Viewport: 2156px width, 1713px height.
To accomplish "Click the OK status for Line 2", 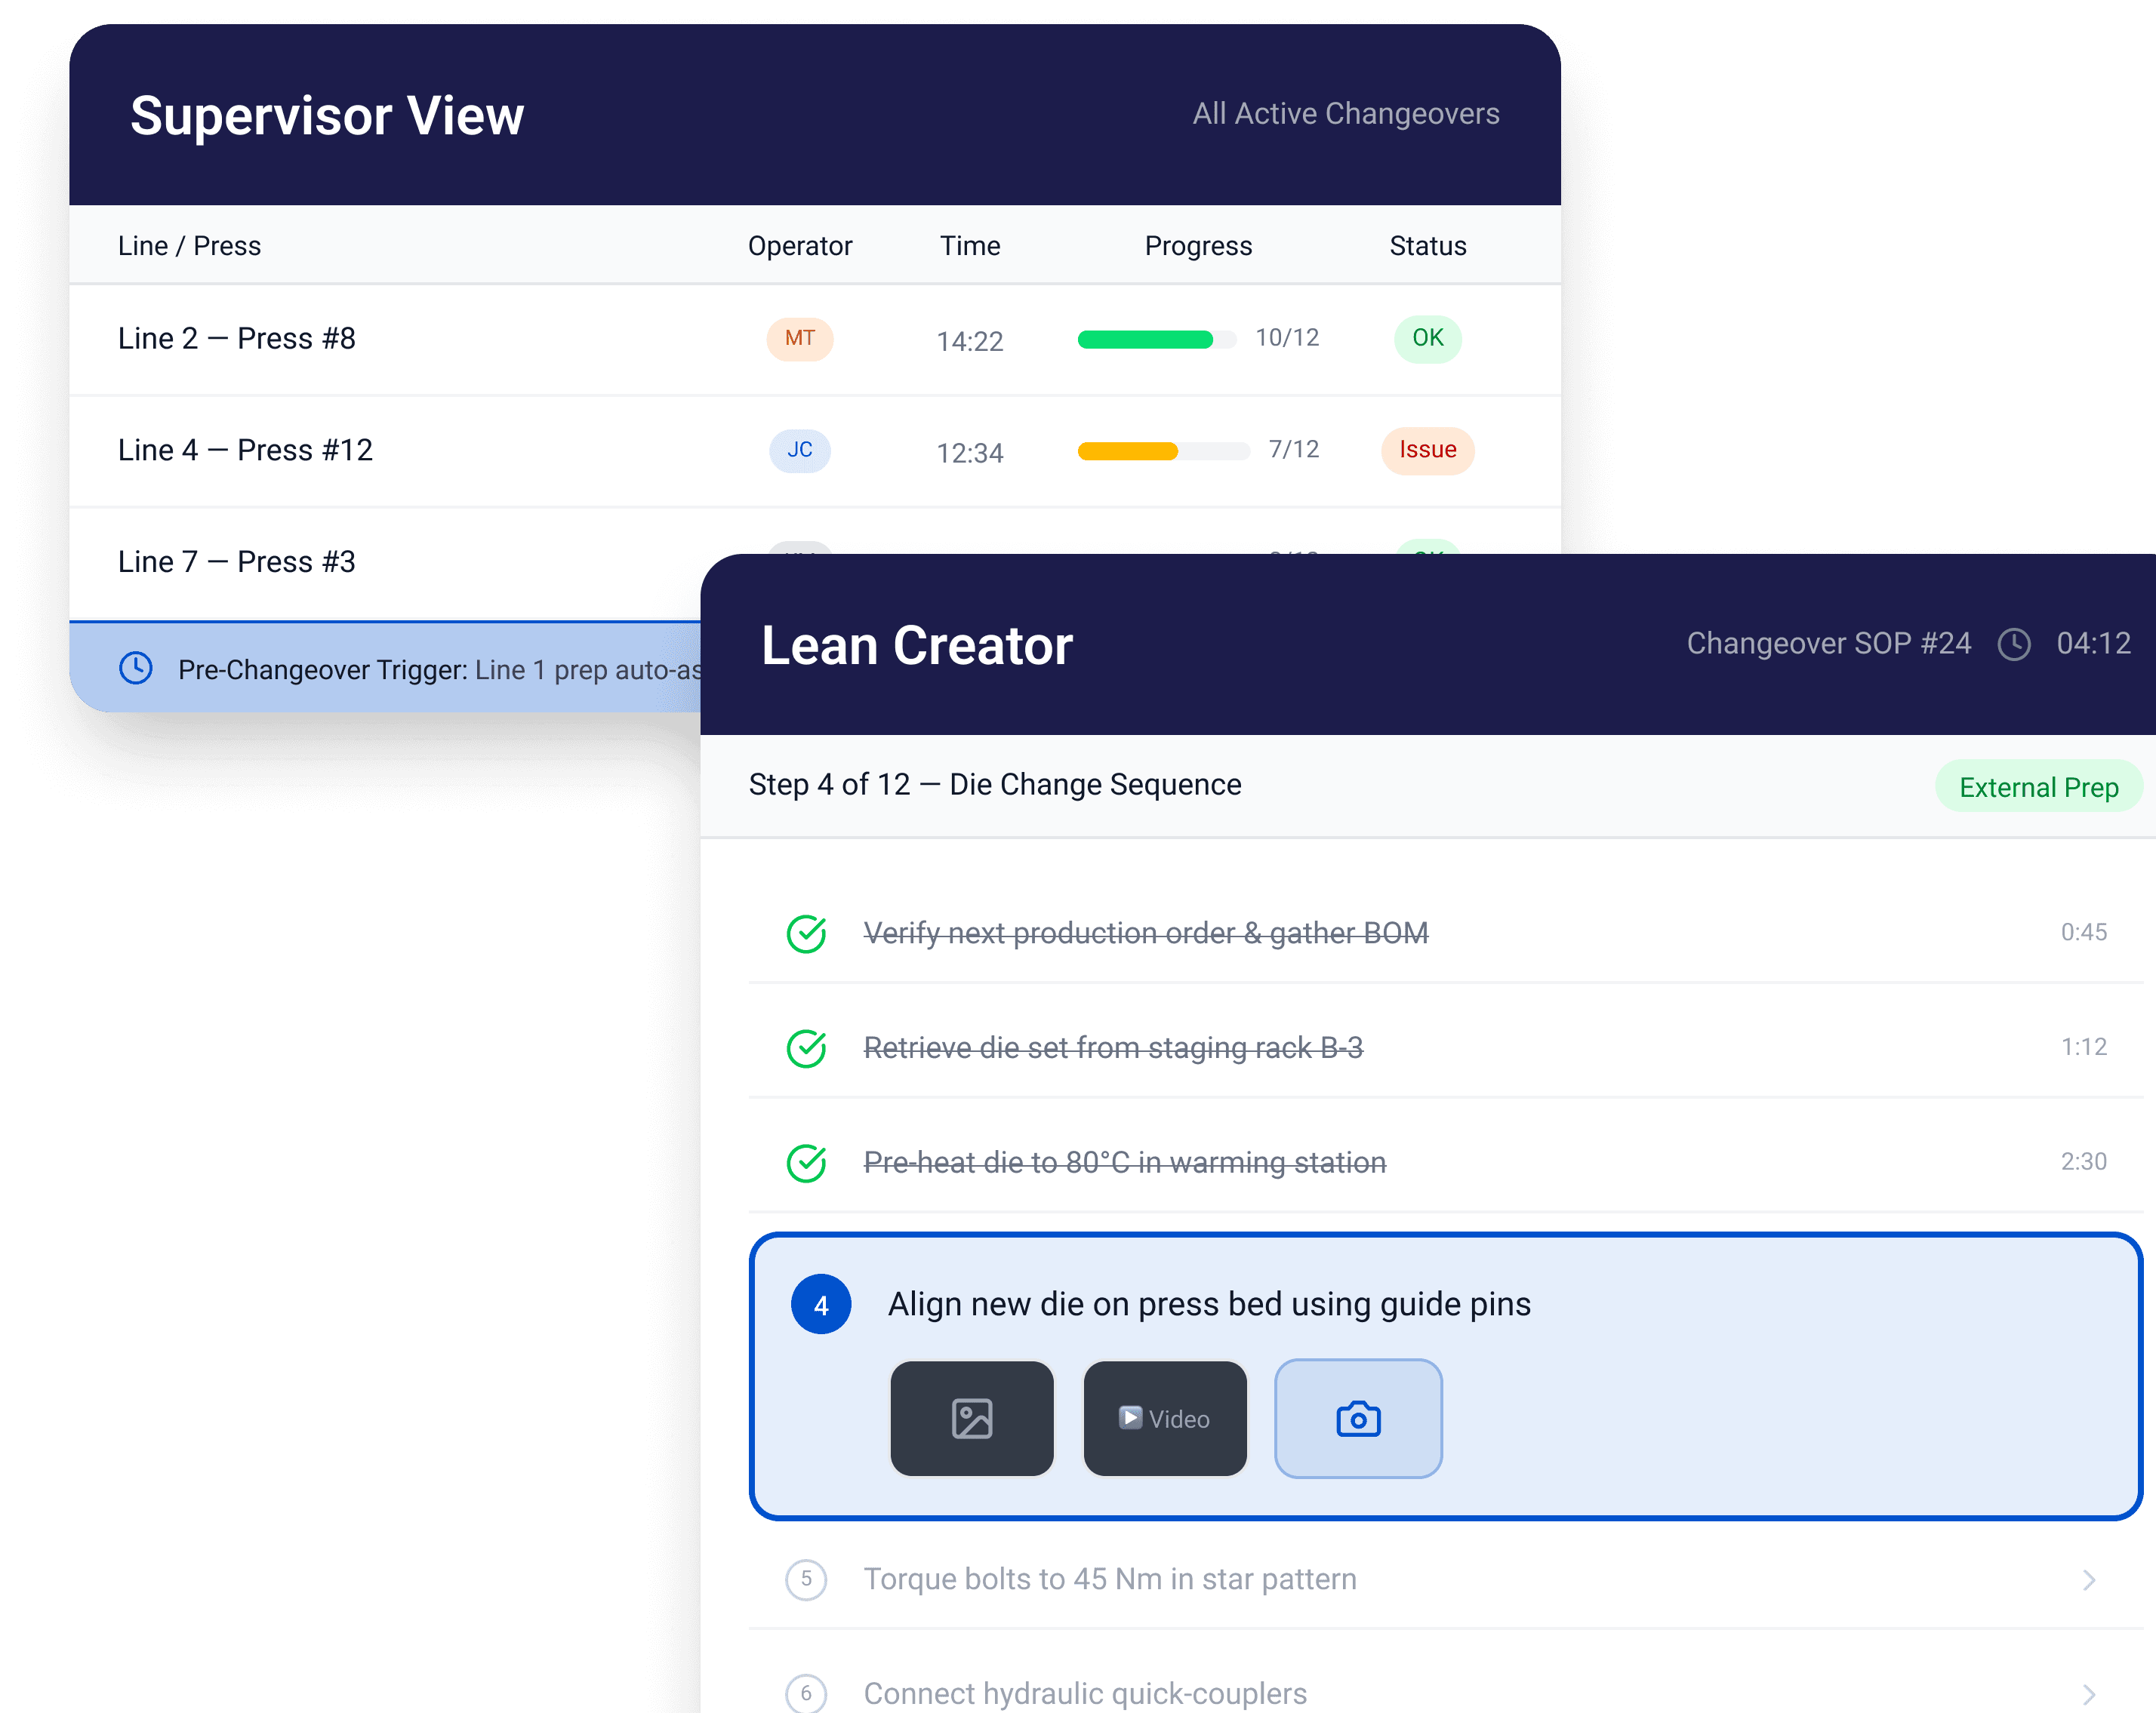I will point(1427,338).
